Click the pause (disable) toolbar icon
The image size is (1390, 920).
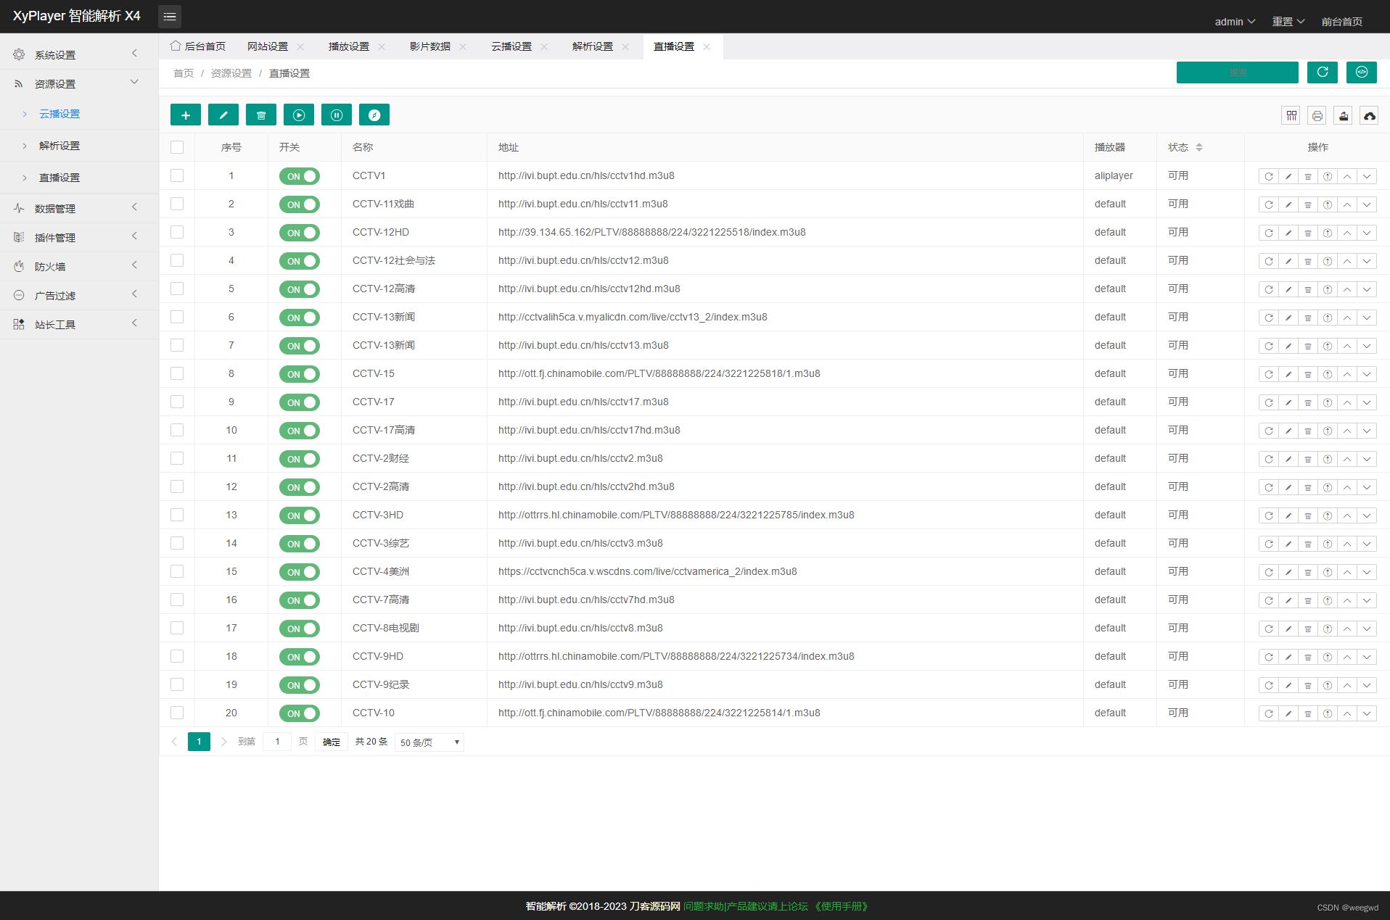point(337,115)
